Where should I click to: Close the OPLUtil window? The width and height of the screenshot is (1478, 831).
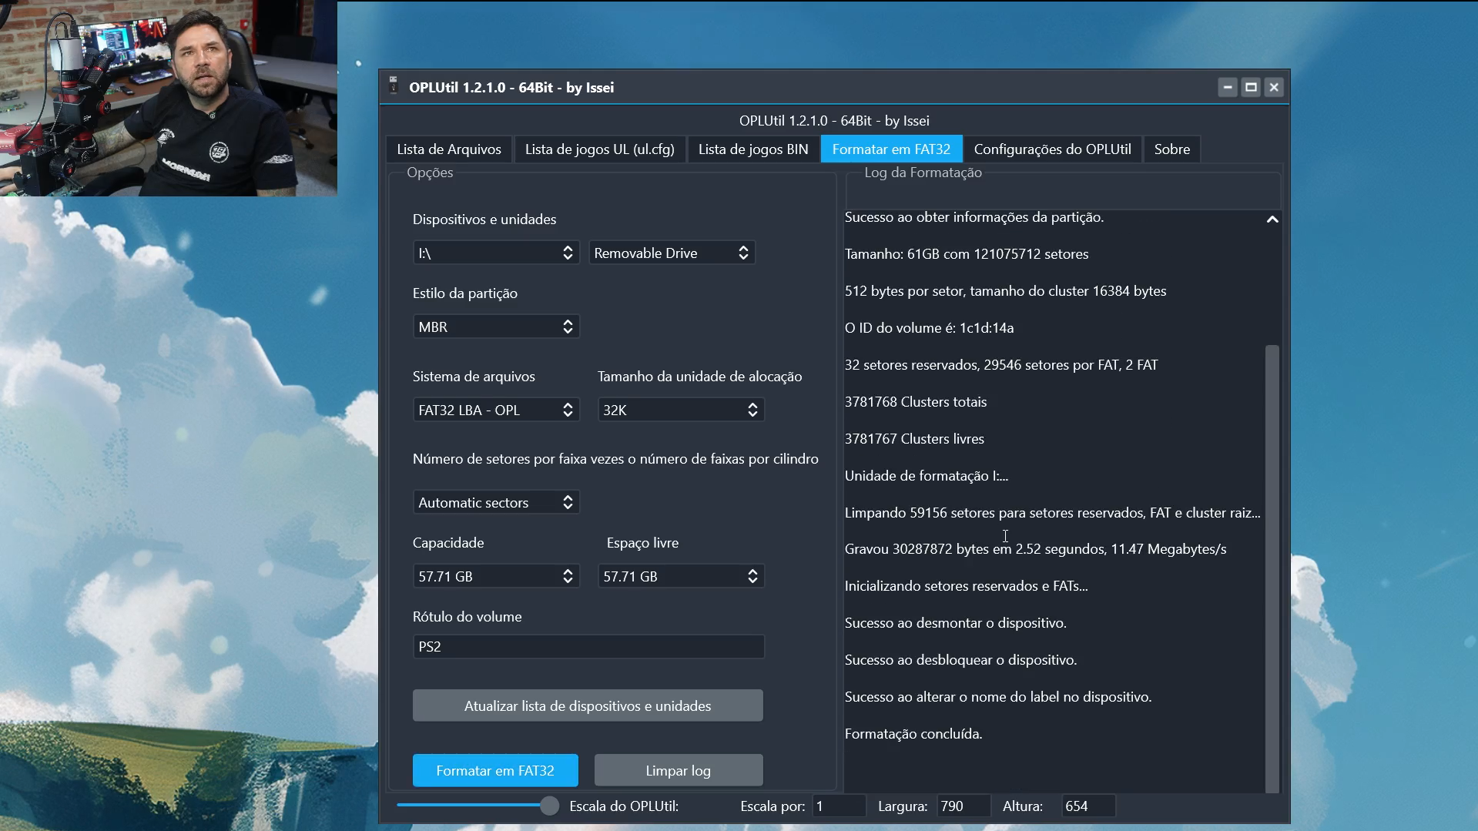[x=1274, y=87]
